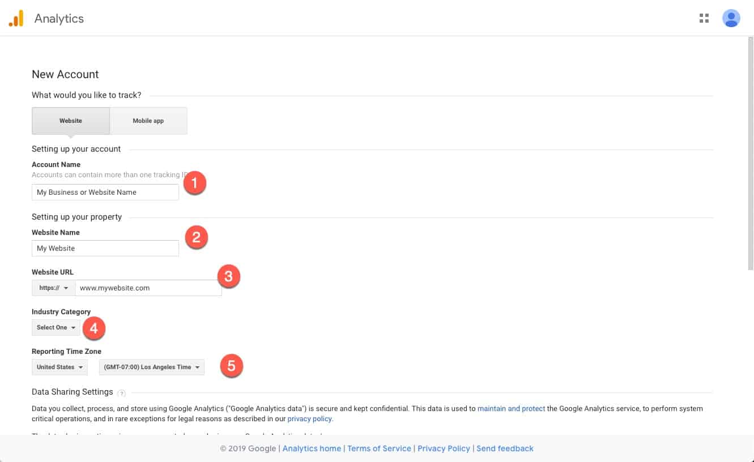Screen dimensions: 754x462
Task: Open Terms of Service footer link
Action: pos(379,448)
